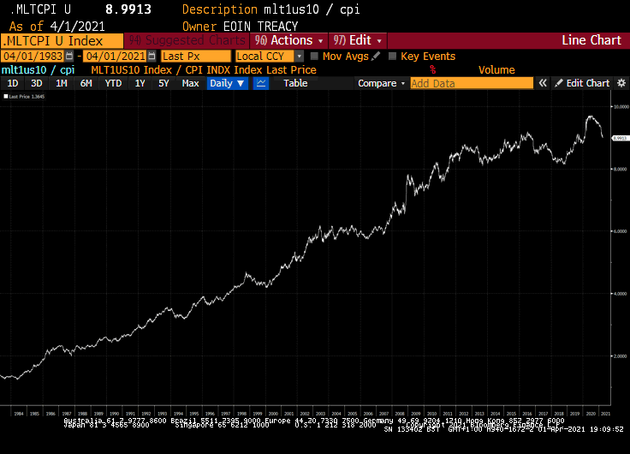
Task: Select the 6M range tab
Action: pos(86,83)
